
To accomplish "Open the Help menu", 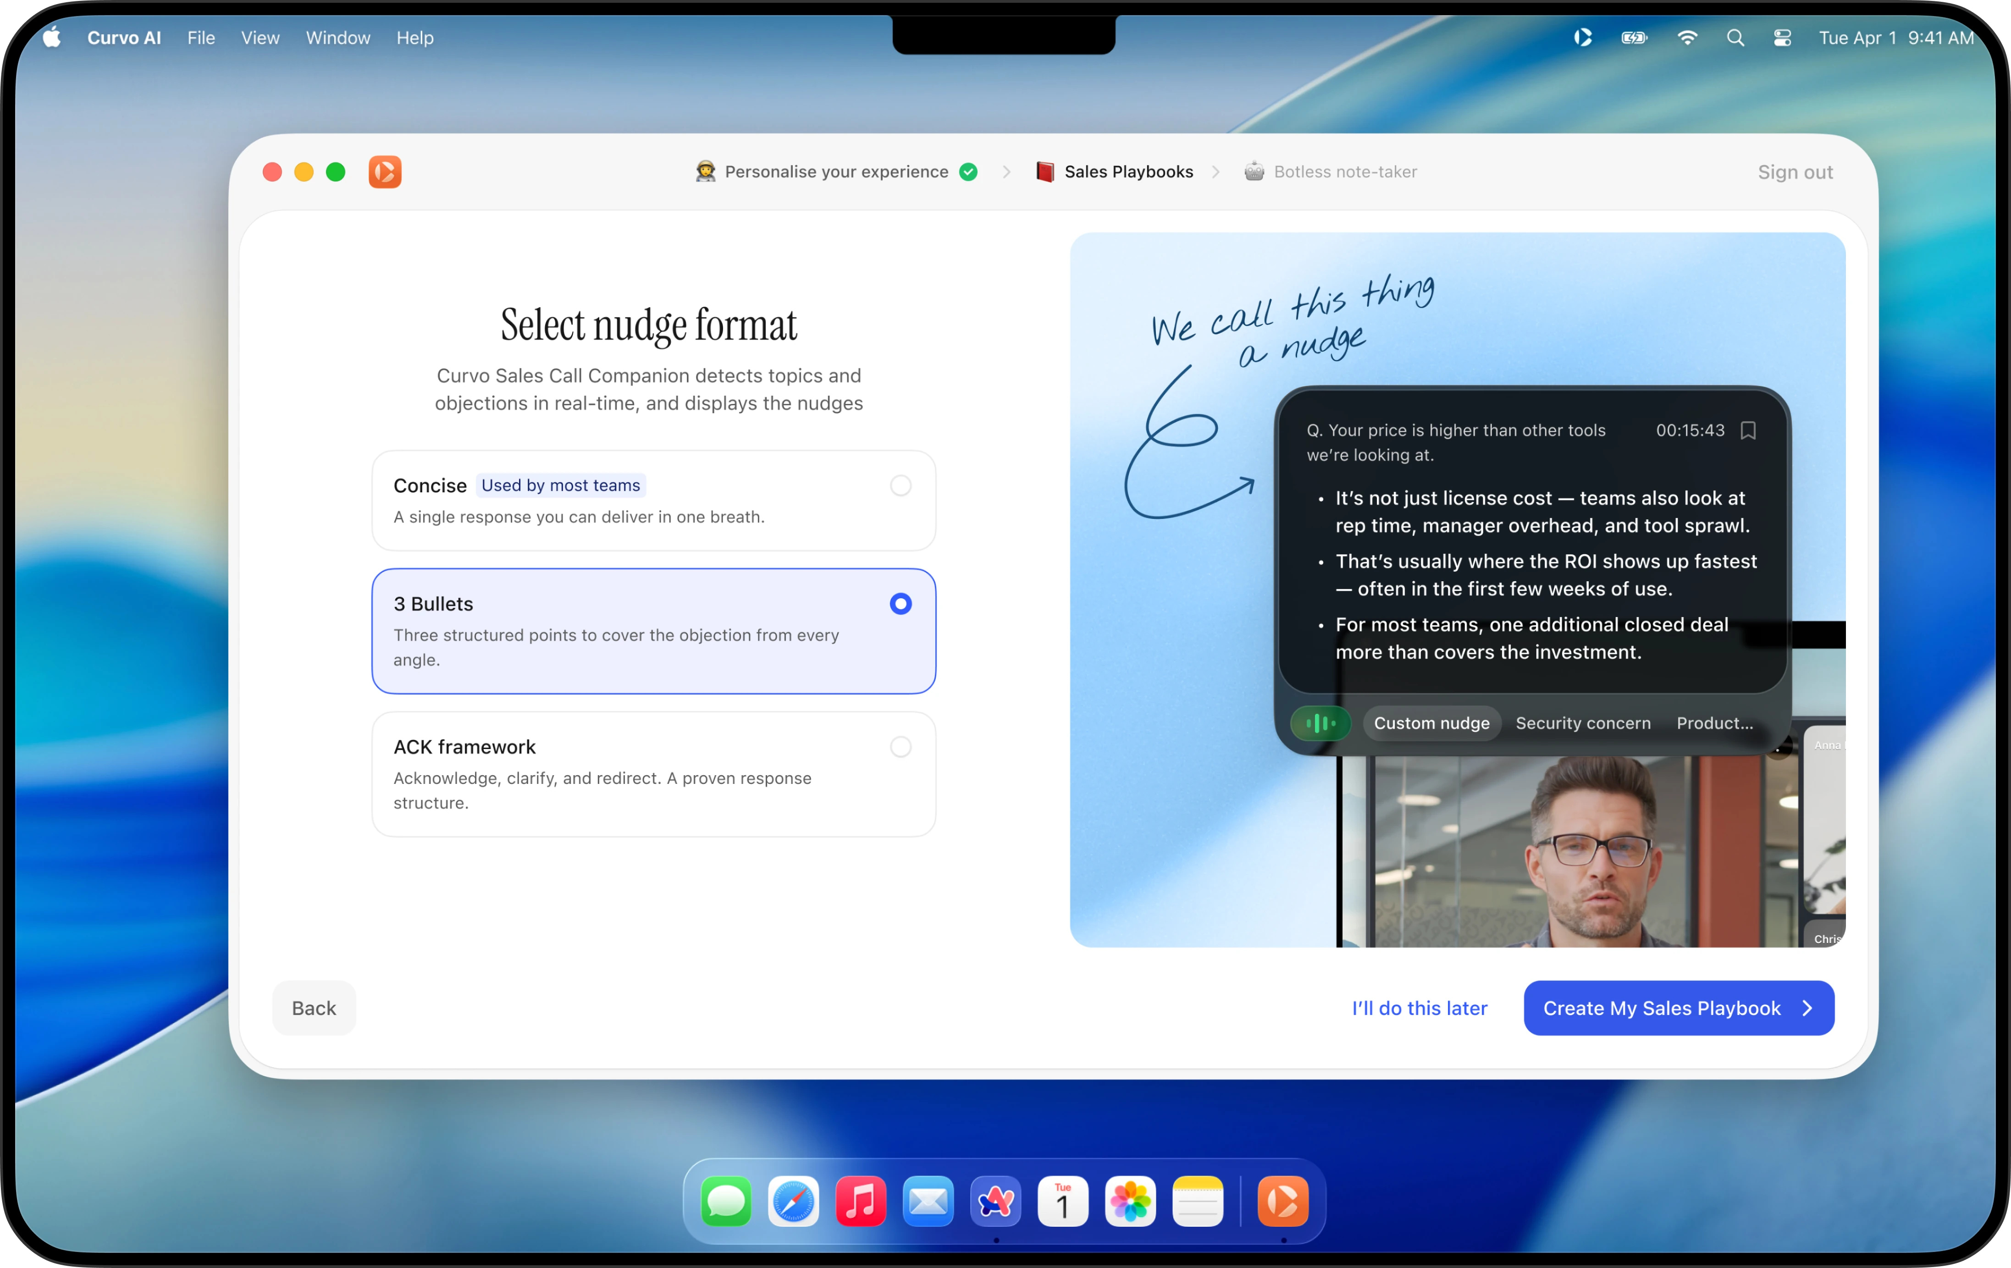I will tap(415, 38).
